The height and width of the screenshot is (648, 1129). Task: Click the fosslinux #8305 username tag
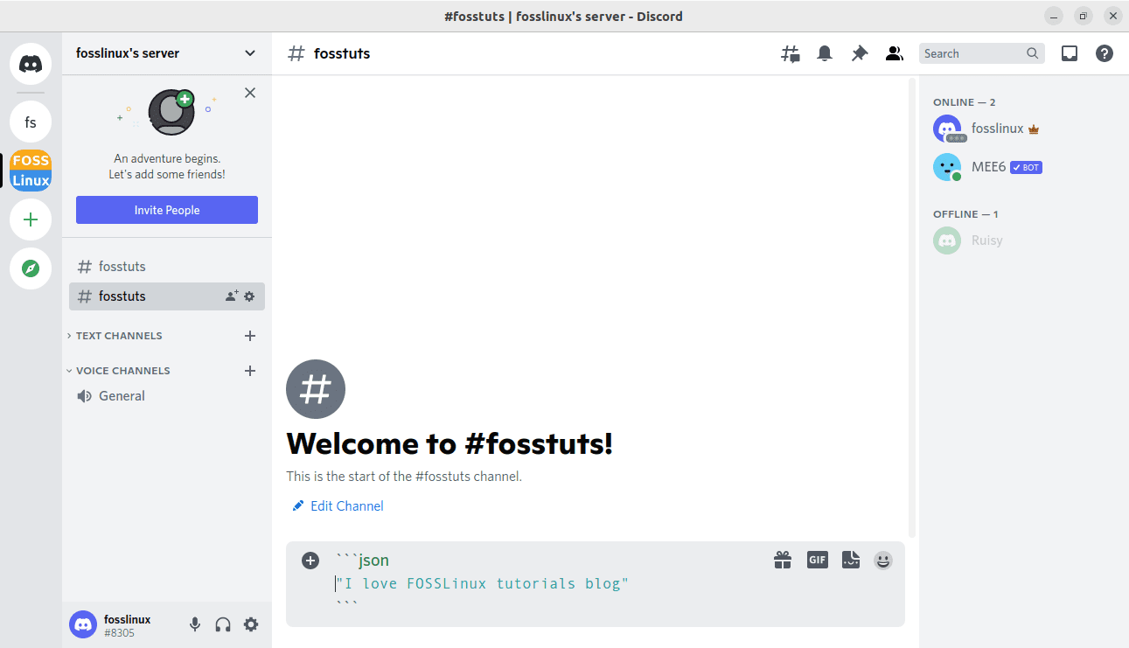coord(128,625)
